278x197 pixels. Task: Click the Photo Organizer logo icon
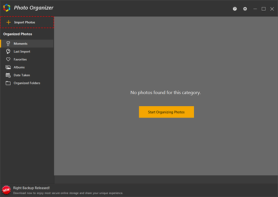[7, 8]
